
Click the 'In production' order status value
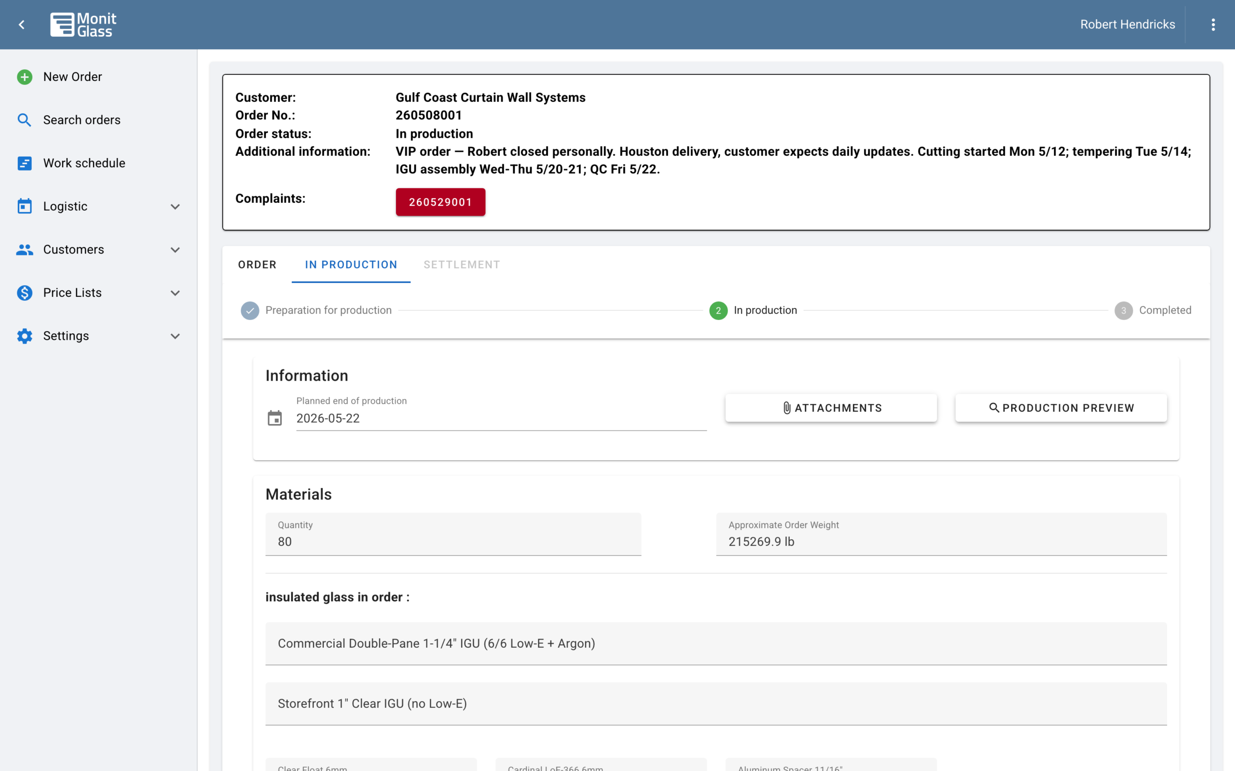[x=434, y=133]
